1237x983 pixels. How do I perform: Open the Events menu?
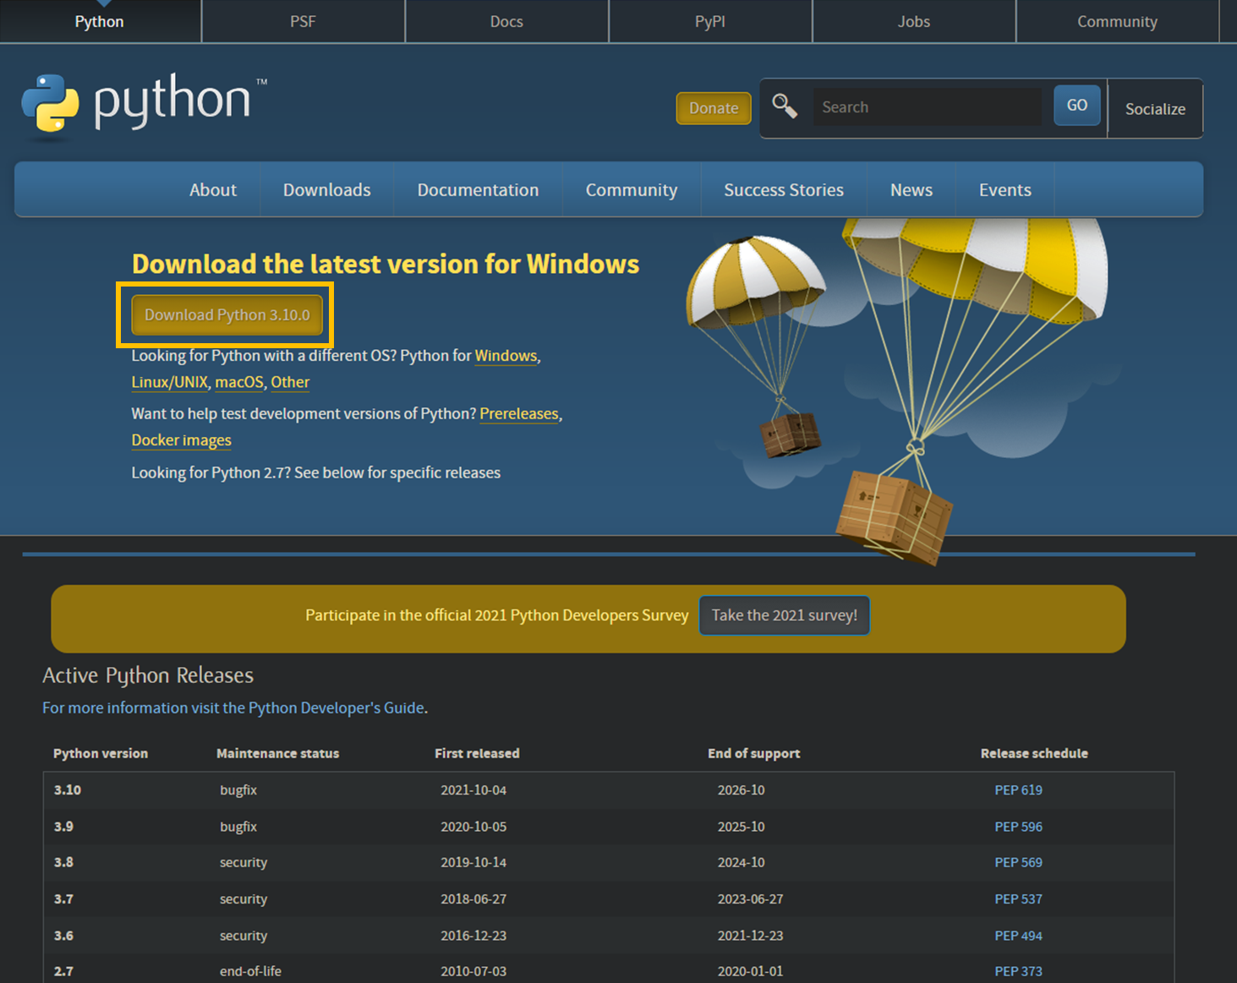click(x=1005, y=190)
